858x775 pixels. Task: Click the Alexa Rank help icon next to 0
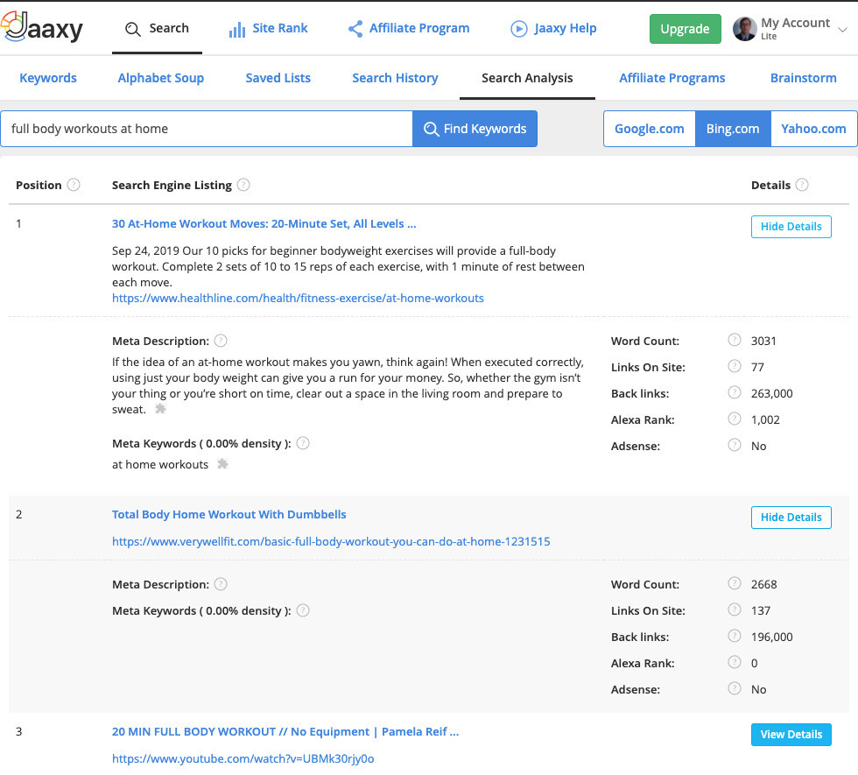pos(735,662)
